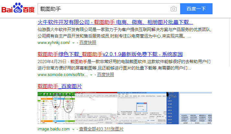Image resolution: width=231 pixels, height=134 pixels.
Task: Open 火牛软件开发有限公司 result title link
Action: (x=115, y=22)
